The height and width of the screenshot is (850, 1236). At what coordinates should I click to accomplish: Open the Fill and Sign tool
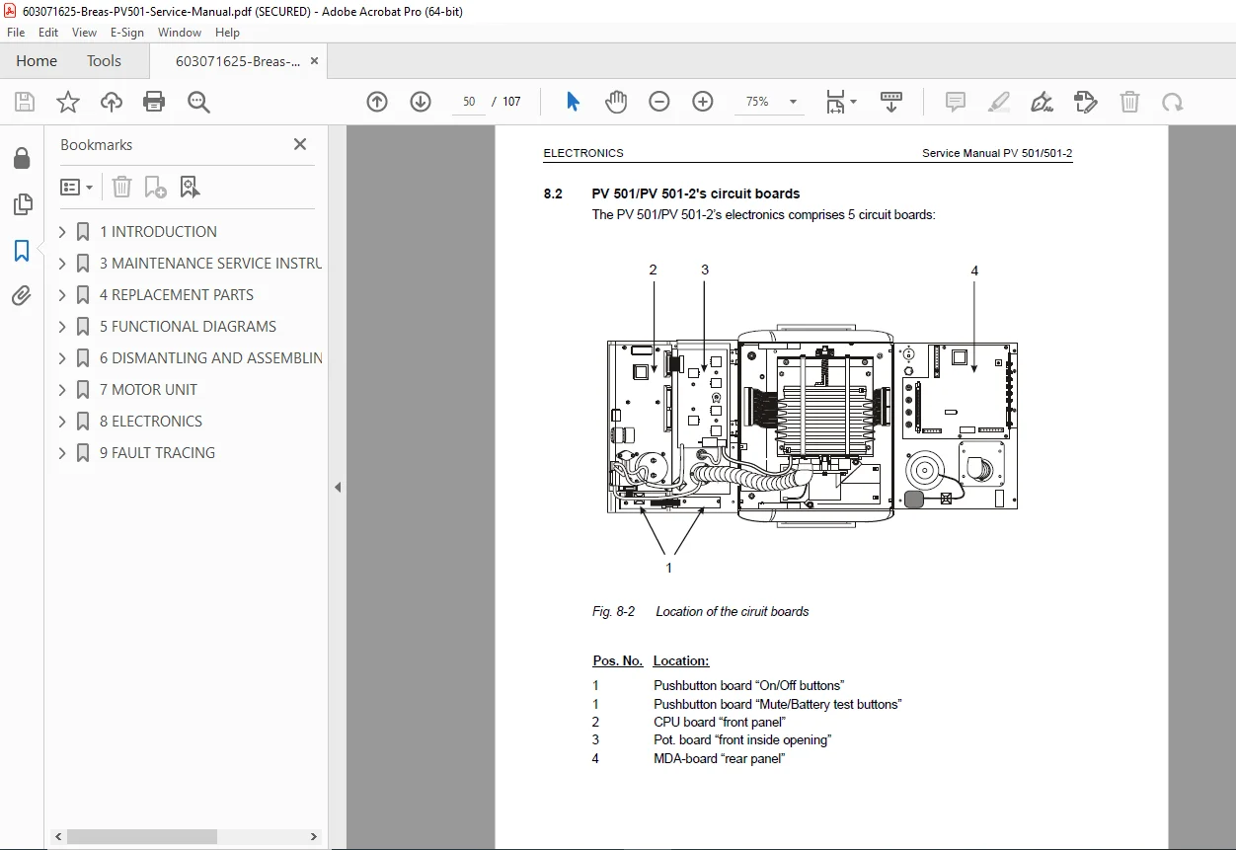1043,102
